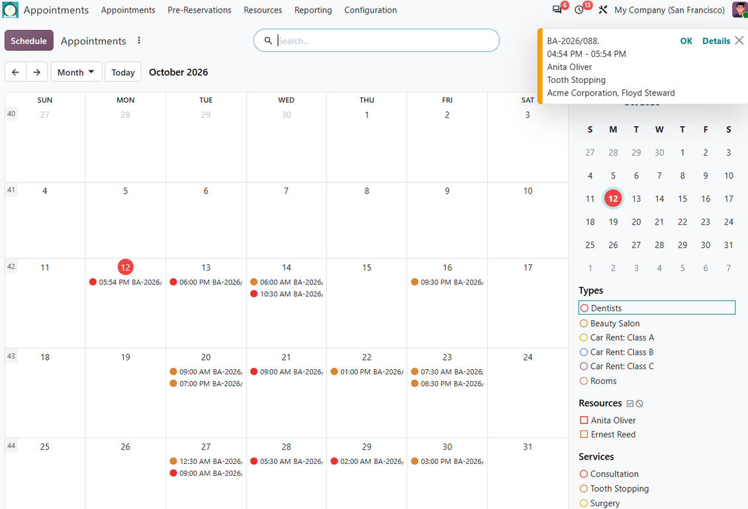Open the My Company (San Francisco) switcher
The image size is (748, 509).
pos(669,10)
